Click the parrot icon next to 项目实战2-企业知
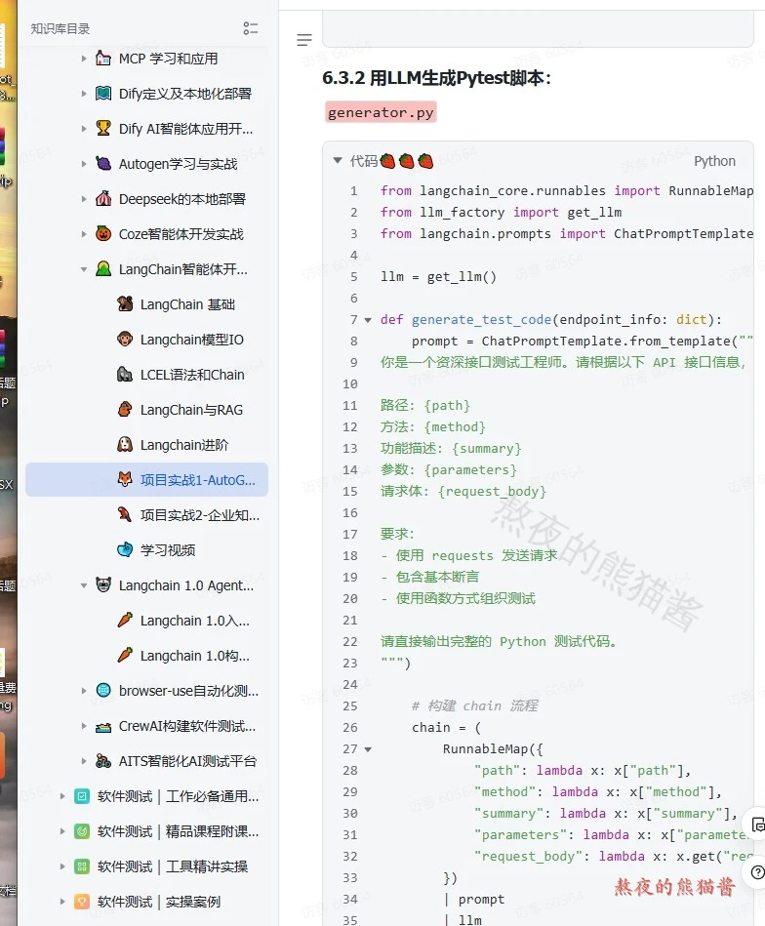This screenshot has height=926, width=765. click(125, 515)
